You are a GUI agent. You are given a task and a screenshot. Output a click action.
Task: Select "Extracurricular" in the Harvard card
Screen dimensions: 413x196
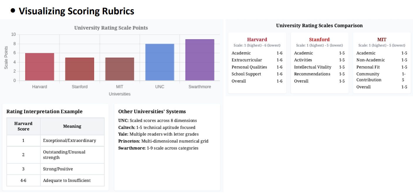pos(247,60)
